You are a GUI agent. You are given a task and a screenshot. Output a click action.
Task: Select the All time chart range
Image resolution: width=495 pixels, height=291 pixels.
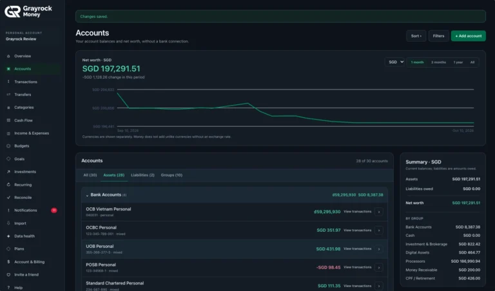(x=472, y=62)
